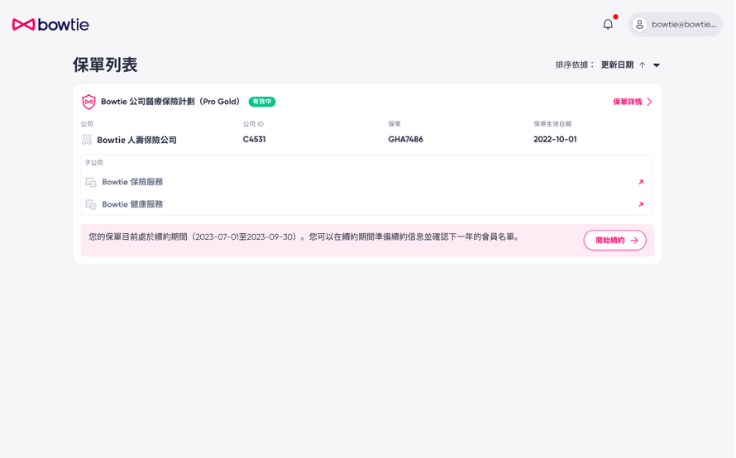Click the chevron next to 保單詳情
The image size is (736, 458).
[x=649, y=102]
